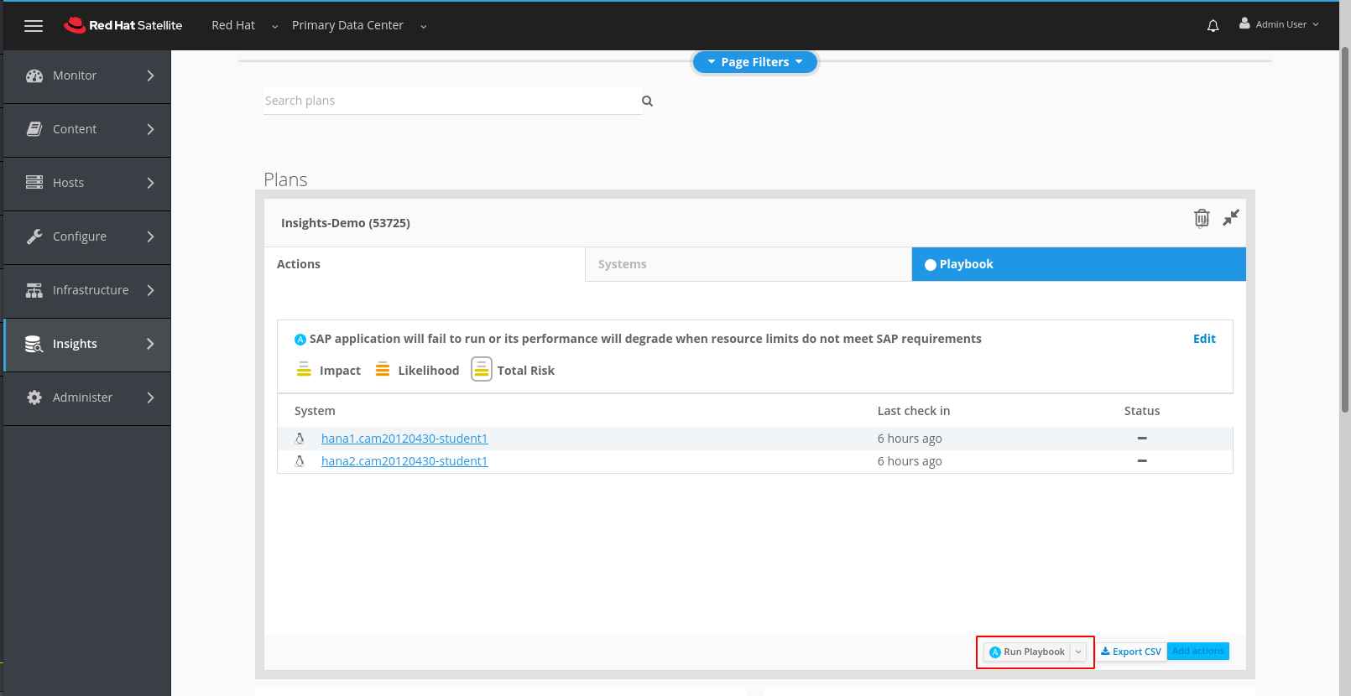This screenshot has width=1351, height=696.
Task: Click the Add actions button
Action: 1198,651
